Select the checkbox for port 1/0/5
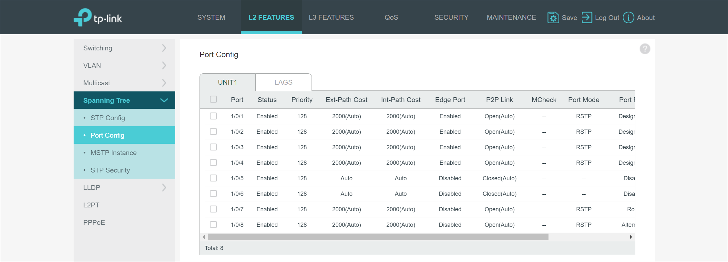 coord(213,178)
